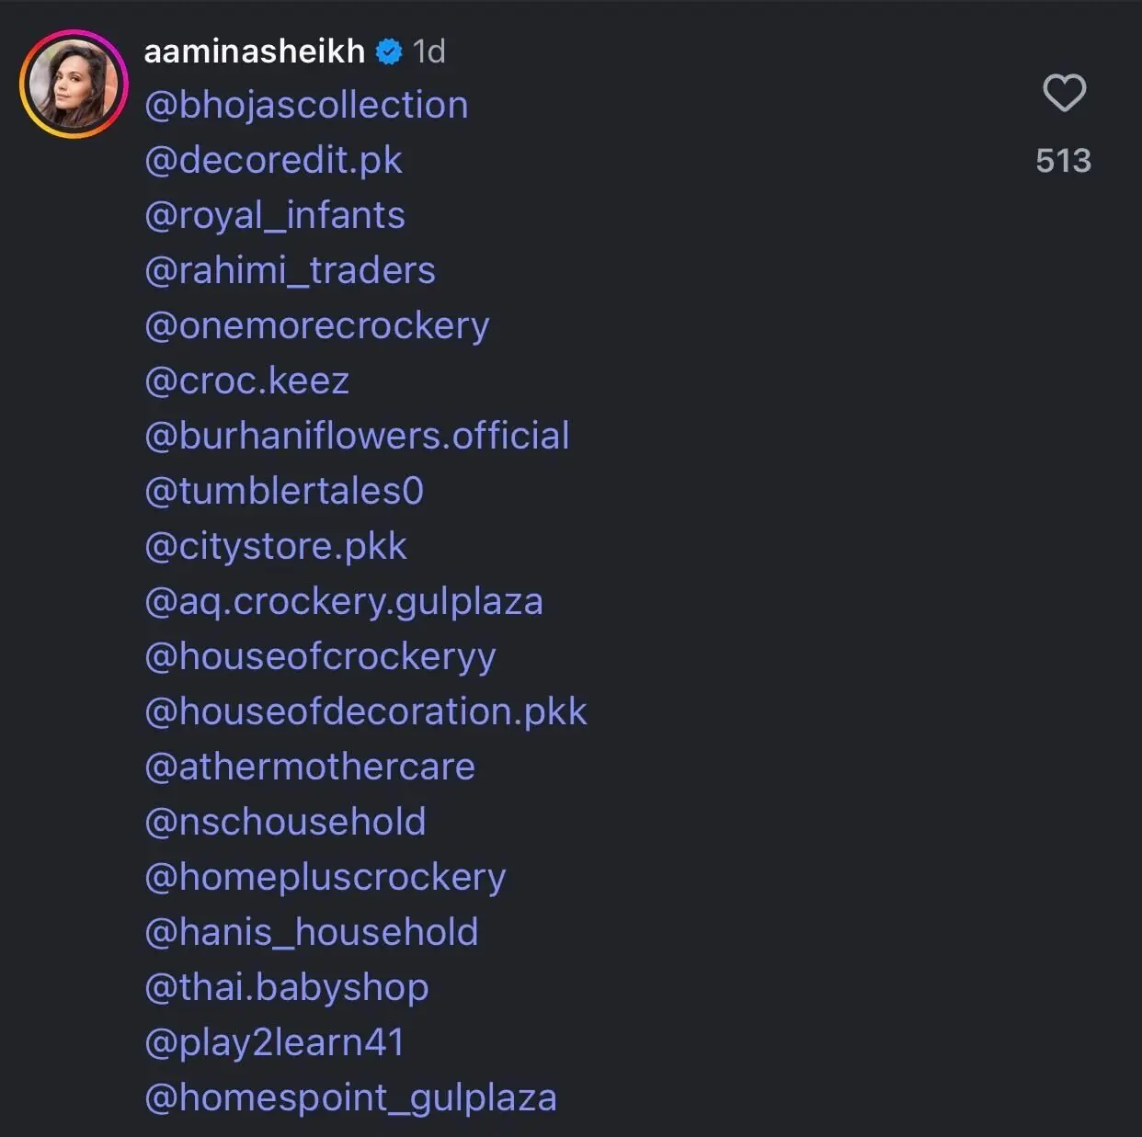Viewport: 1142px width, 1137px height.
Task: Open the @bhojascollection mention
Action: point(306,106)
